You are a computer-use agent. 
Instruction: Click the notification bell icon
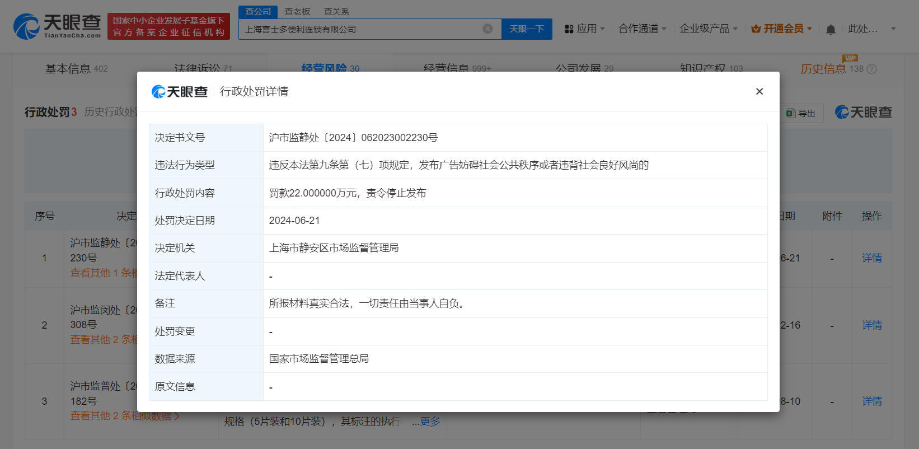[x=831, y=29]
